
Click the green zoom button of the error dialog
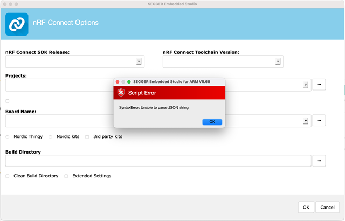pos(129,82)
